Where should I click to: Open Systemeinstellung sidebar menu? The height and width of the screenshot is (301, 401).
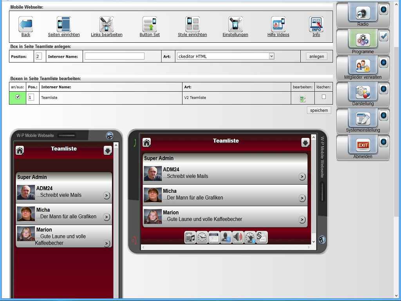[x=363, y=120]
